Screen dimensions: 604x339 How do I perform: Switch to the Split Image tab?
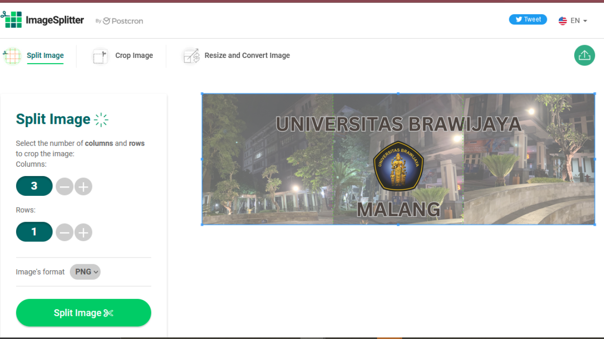[x=45, y=56]
